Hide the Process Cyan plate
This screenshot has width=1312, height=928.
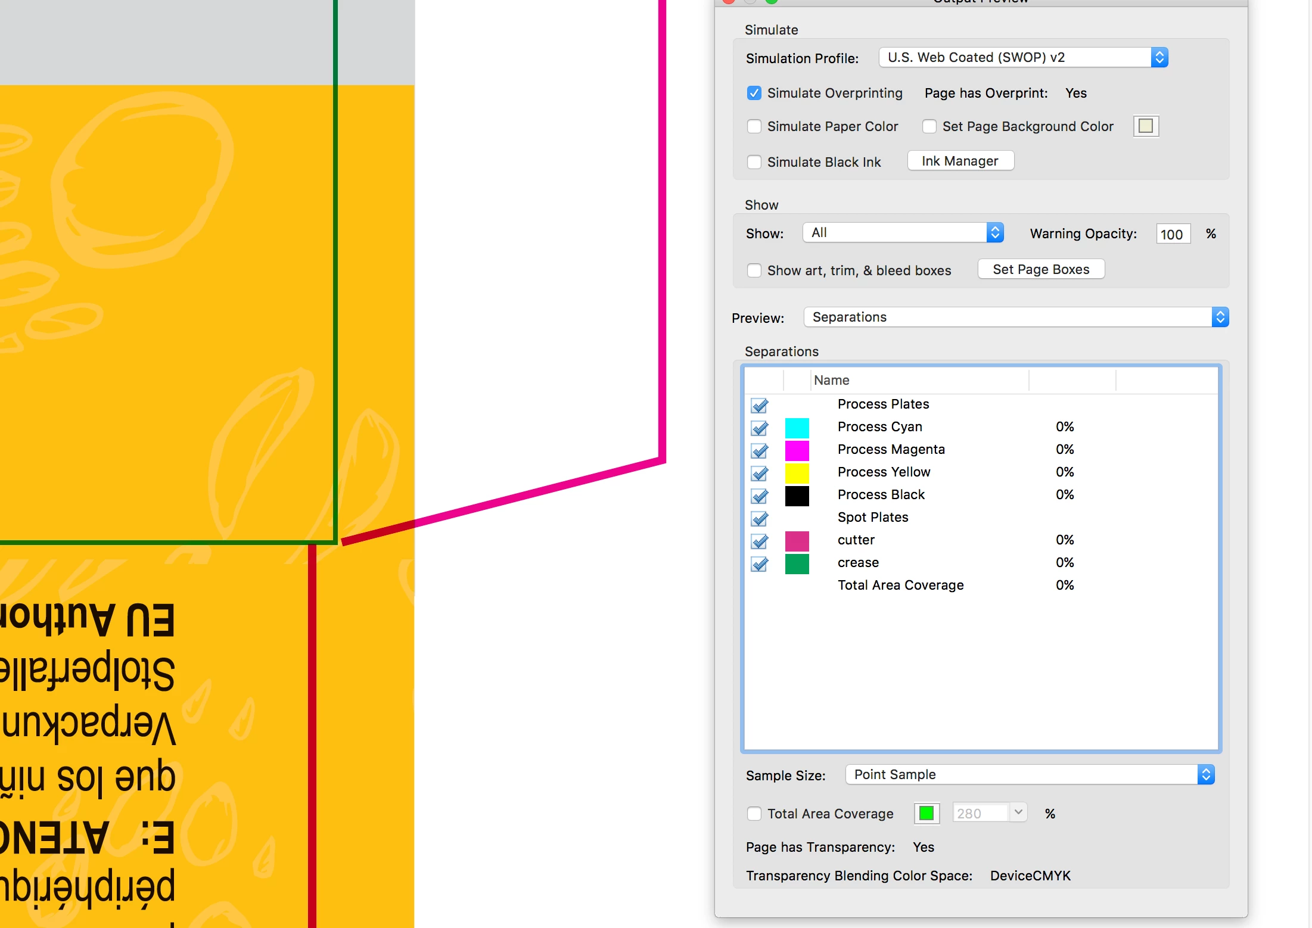pyautogui.click(x=759, y=428)
